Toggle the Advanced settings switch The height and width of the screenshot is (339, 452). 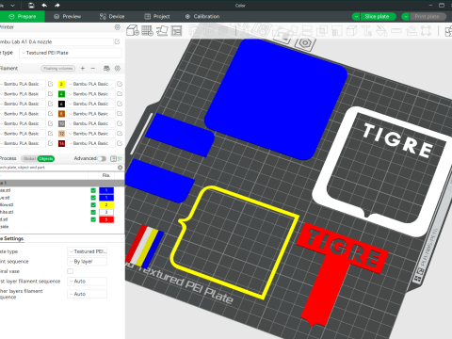102,158
